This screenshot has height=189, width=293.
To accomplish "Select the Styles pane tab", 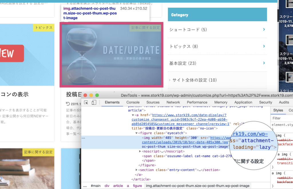I will point(278,110).
